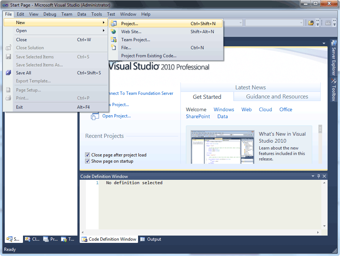Choose File... in the New submenu
340x256 pixels.
166,48
